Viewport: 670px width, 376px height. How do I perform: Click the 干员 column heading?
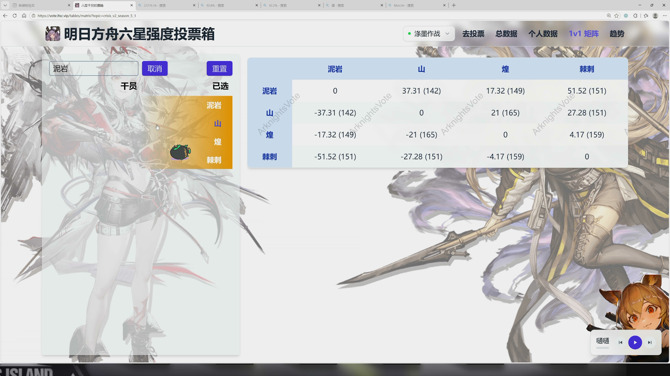click(129, 86)
